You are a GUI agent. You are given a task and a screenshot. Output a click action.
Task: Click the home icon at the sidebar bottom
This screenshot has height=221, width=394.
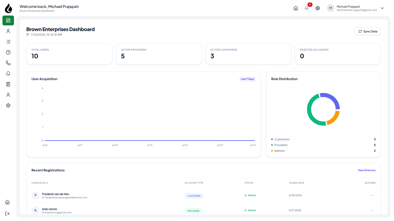tap(7, 202)
